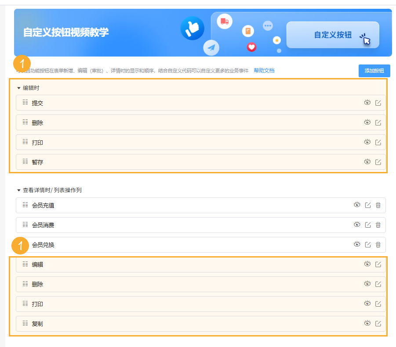Open the edit icon for 提交 button
The width and height of the screenshot is (396, 347).
pyautogui.click(x=378, y=103)
